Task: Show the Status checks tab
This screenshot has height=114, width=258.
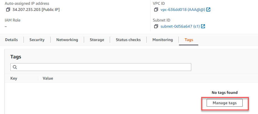Action: [x=128, y=40]
